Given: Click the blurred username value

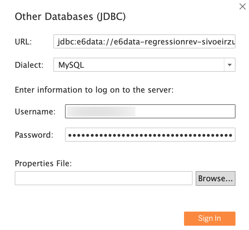Looking at the screenshot, I should click(x=101, y=111).
